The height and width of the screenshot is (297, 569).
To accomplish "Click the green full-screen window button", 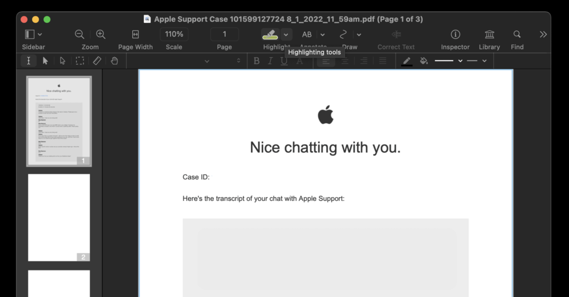I will point(47,19).
